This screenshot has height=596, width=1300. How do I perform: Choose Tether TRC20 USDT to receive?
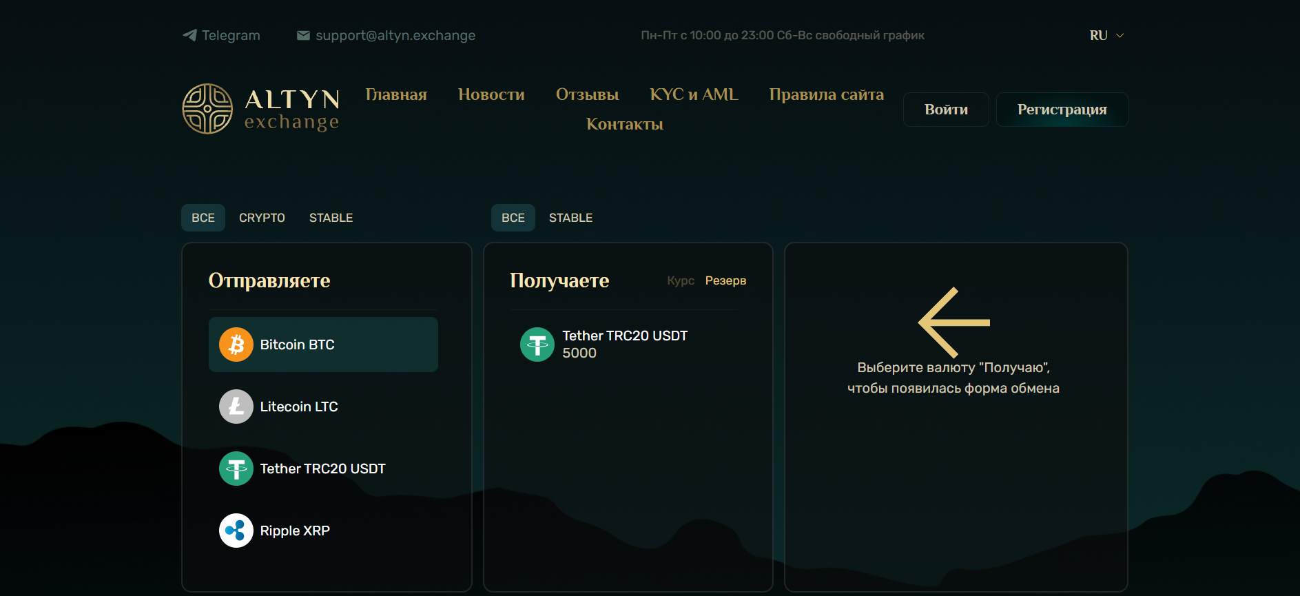point(623,345)
